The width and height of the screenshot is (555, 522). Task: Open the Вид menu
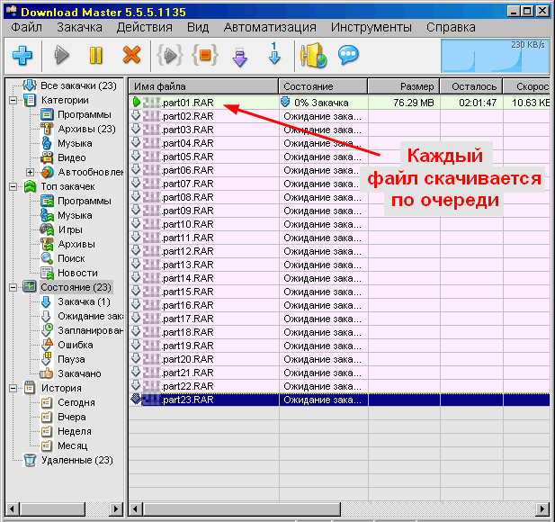198,27
